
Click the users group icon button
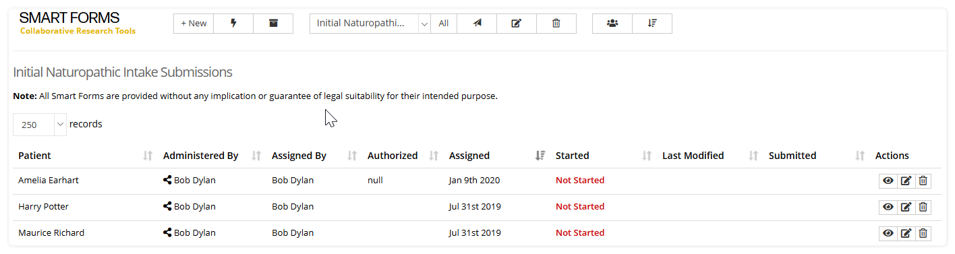612,24
